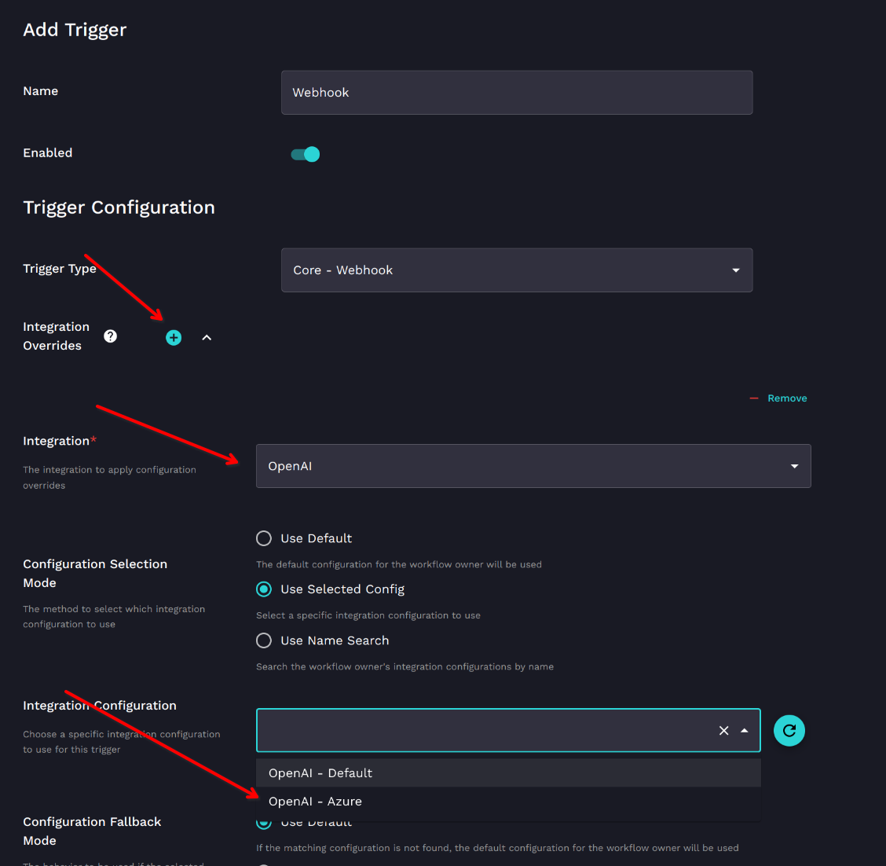Viewport: 886px width, 866px height.
Task: Click the arrow icon on OpenAI integration field
Action: click(x=794, y=467)
